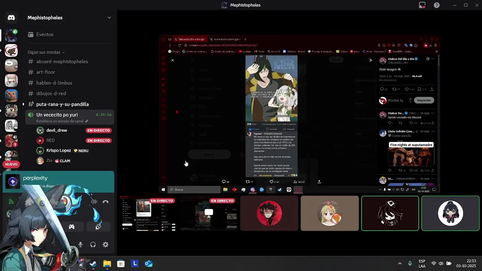Image resolution: width=482 pixels, height=271 pixels.
Task: Select the red-haired avatar participant tile
Action: click(269, 213)
